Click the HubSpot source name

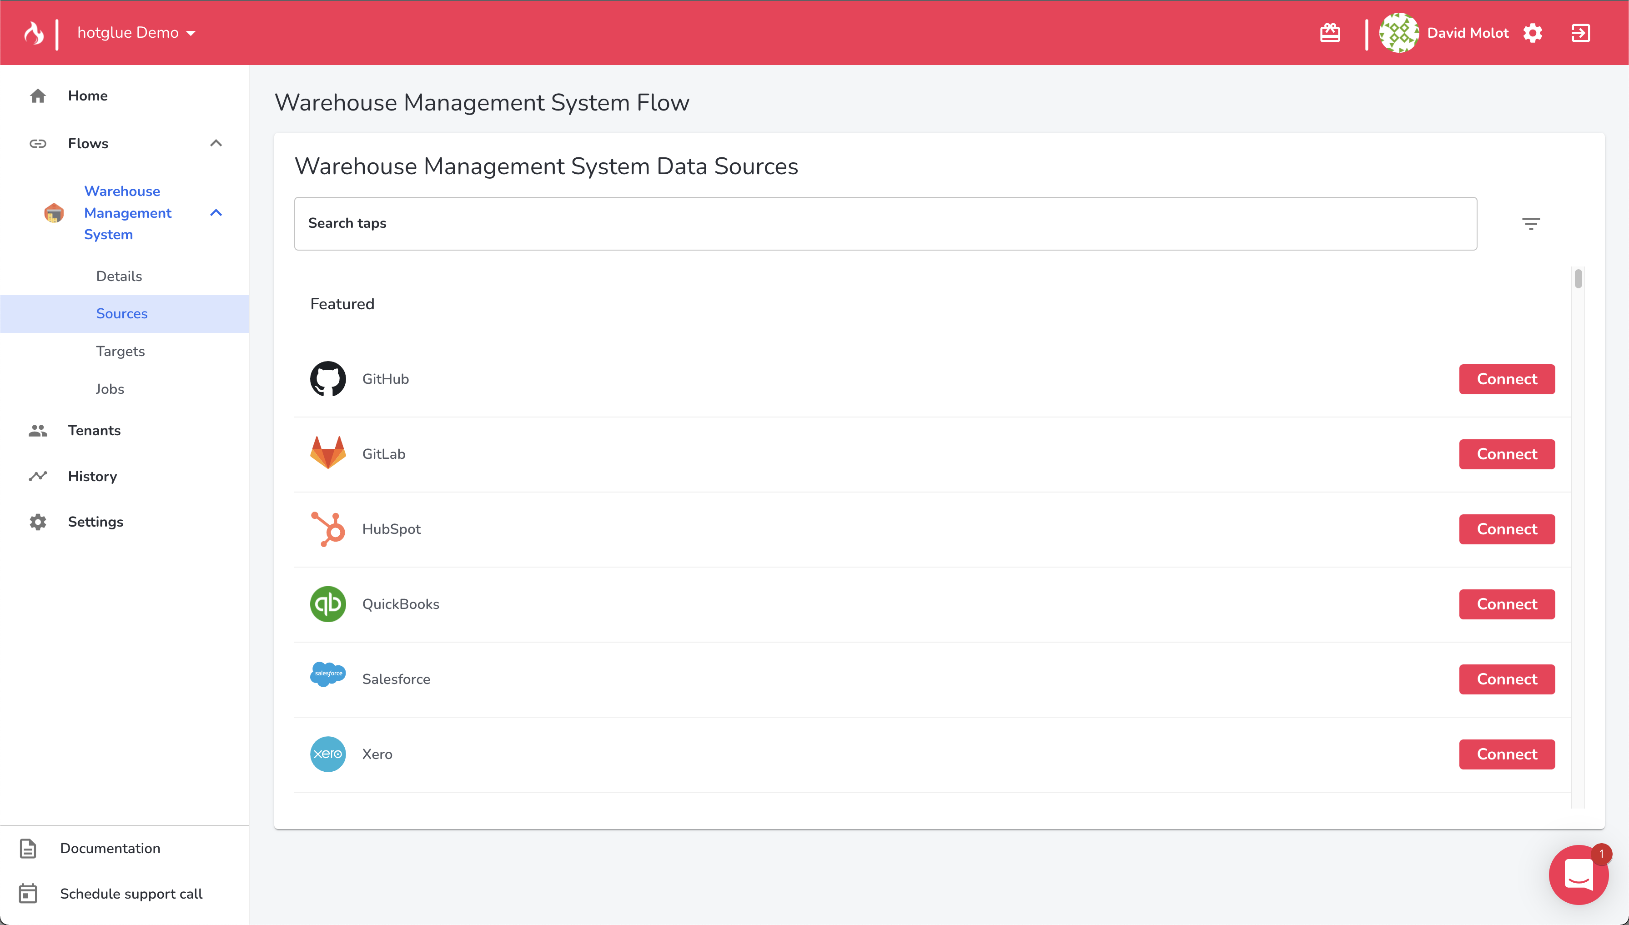pos(392,529)
